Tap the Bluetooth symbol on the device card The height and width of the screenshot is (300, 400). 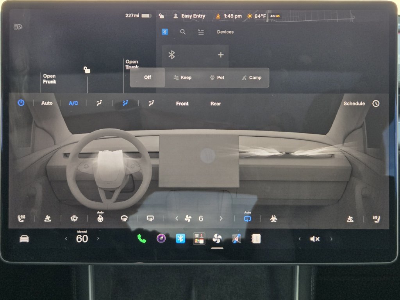point(172,55)
